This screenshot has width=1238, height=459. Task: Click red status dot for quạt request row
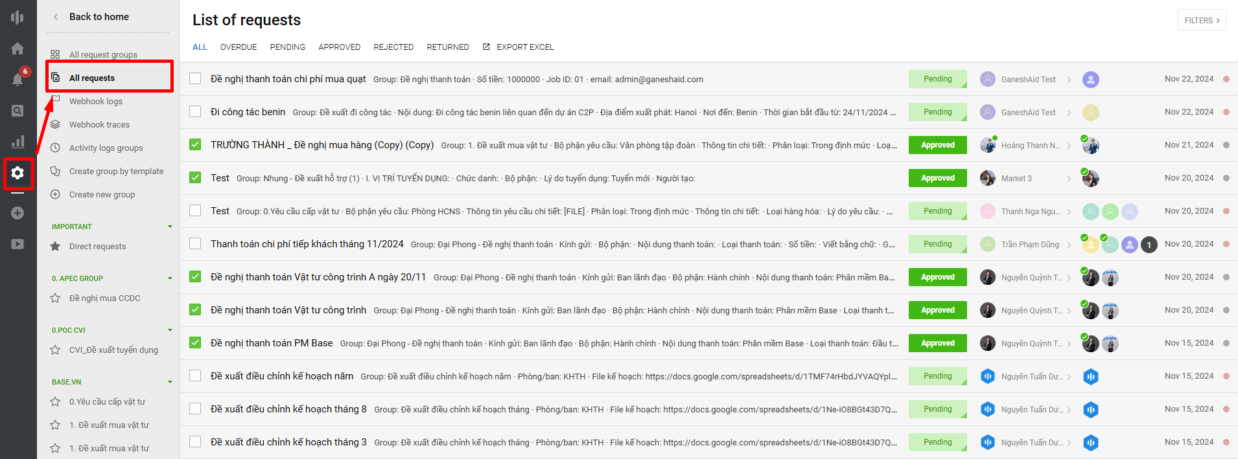(1226, 79)
